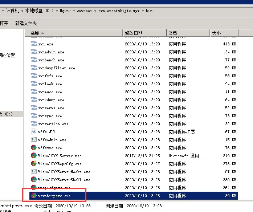Image resolution: width=253 pixels, height=212 pixels.
Task: Select the VisualSVNRepoCfg.exe icon
Action: click(x=34, y=164)
